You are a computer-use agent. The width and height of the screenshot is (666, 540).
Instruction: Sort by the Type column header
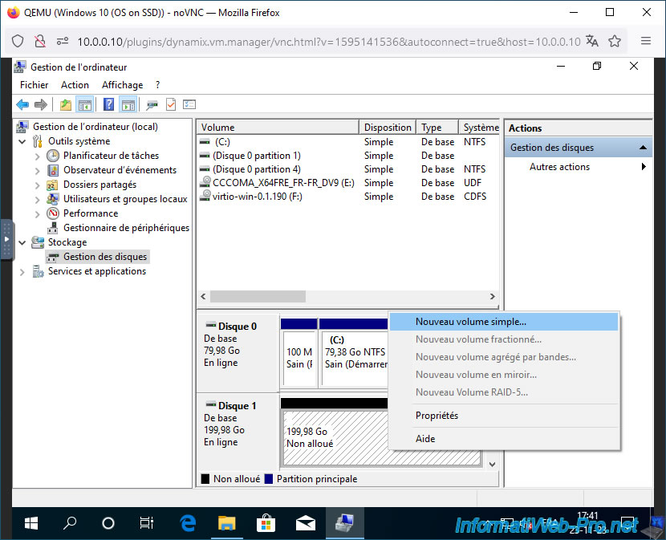(x=437, y=127)
